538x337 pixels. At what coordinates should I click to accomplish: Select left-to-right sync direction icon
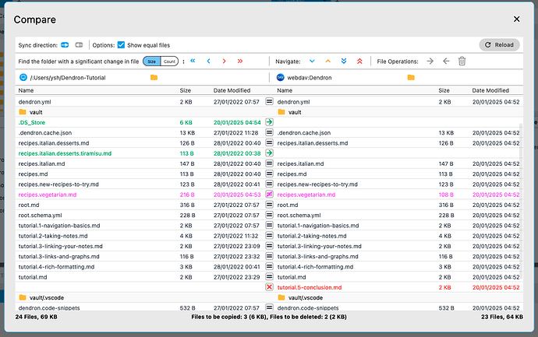[65, 45]
